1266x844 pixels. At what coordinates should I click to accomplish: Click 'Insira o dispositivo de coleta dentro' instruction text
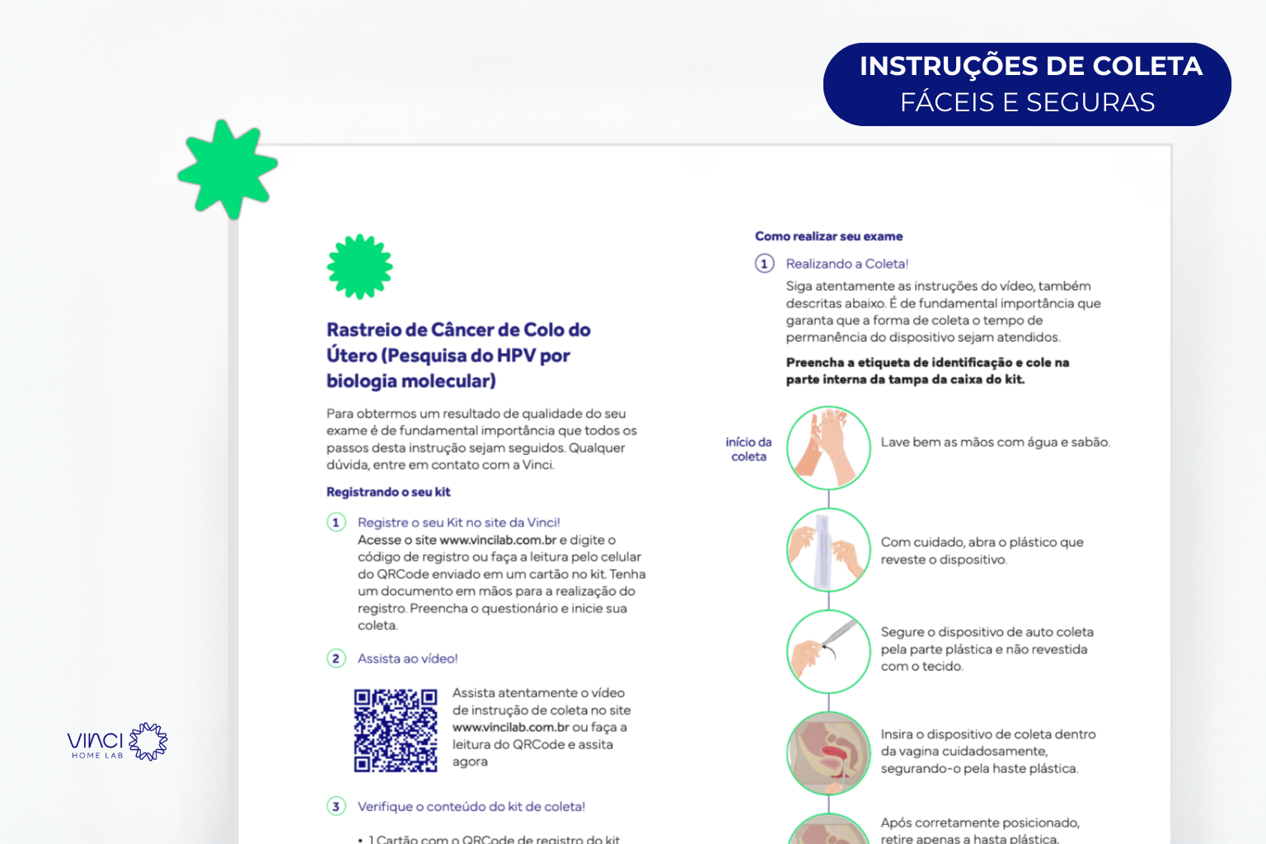point(988,751)
